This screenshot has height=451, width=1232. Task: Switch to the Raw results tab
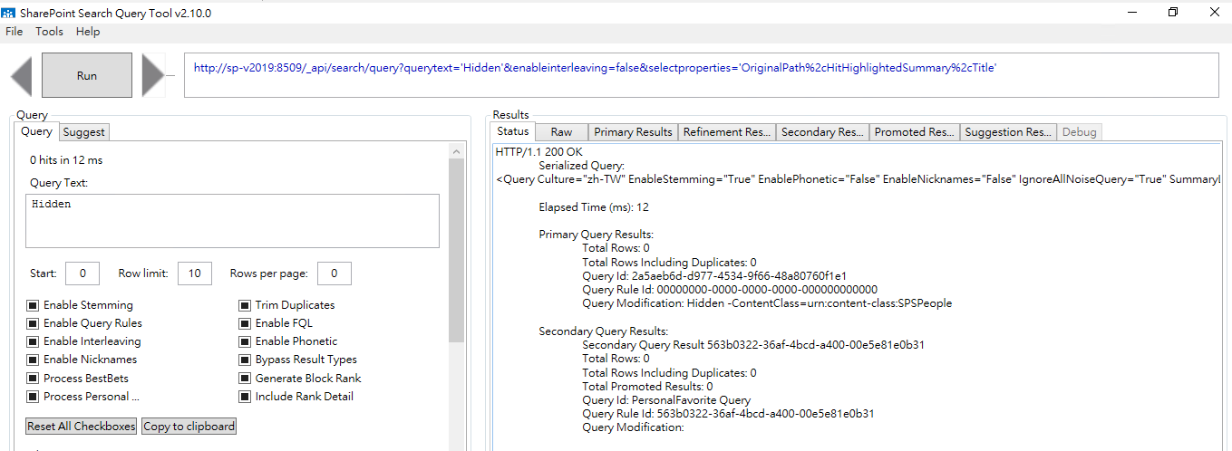click(561, 132)
